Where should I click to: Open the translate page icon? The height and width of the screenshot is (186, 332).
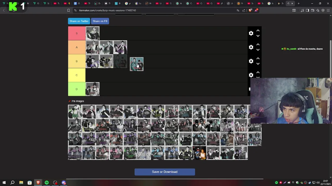click(x=238, y=10)
